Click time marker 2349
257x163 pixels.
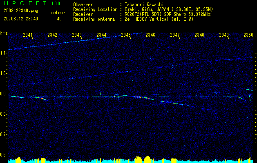tap(224, 35)
